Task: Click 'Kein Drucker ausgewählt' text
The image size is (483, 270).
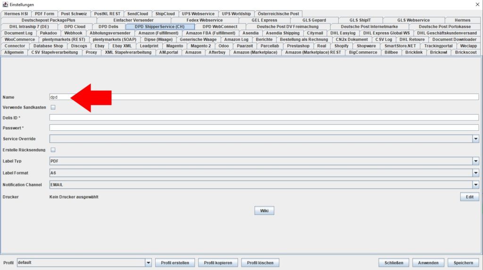Action: click(74, 197)
